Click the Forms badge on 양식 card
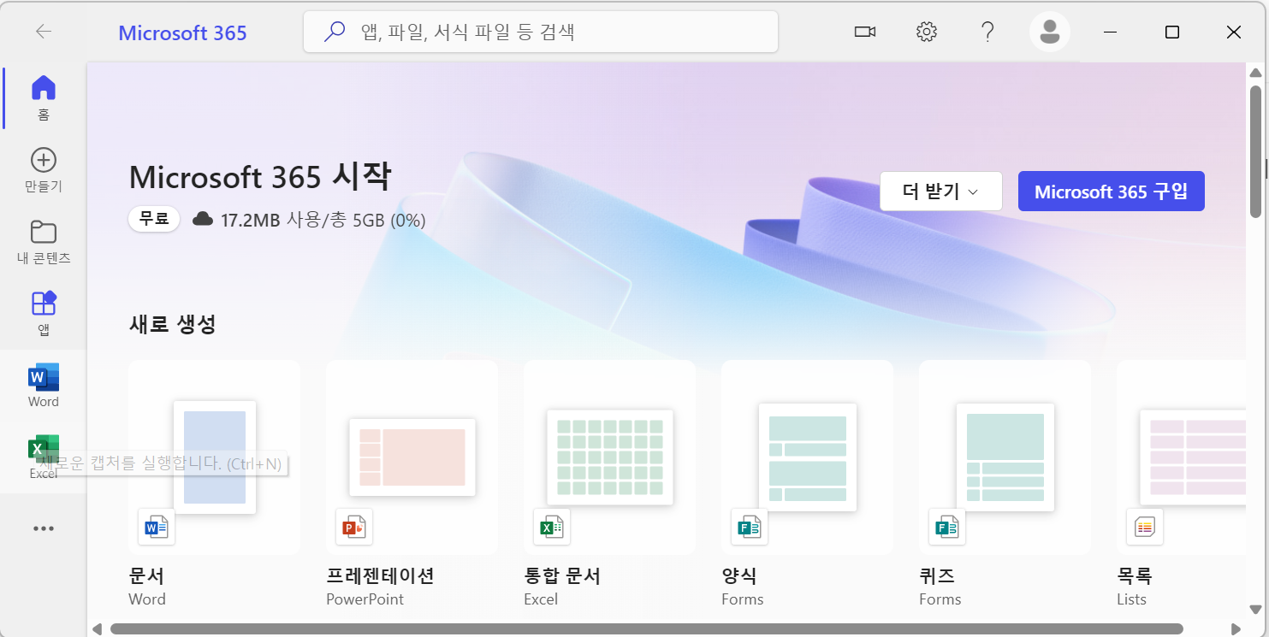Viewport: 1269px width, 637px height. pos(750,528)
